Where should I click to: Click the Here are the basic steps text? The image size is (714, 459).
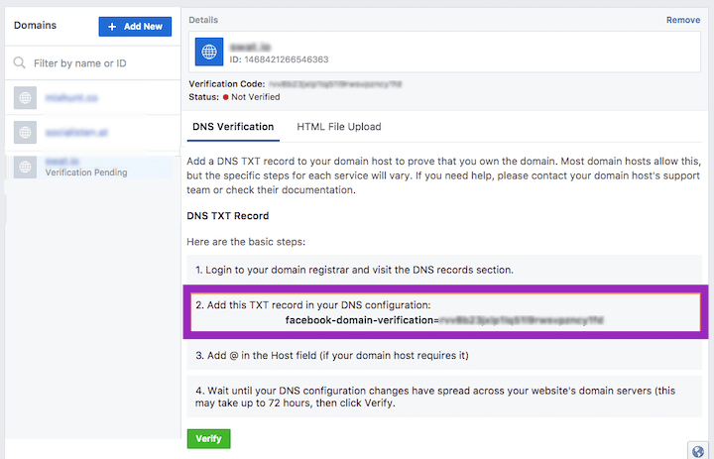pos(246,242)
